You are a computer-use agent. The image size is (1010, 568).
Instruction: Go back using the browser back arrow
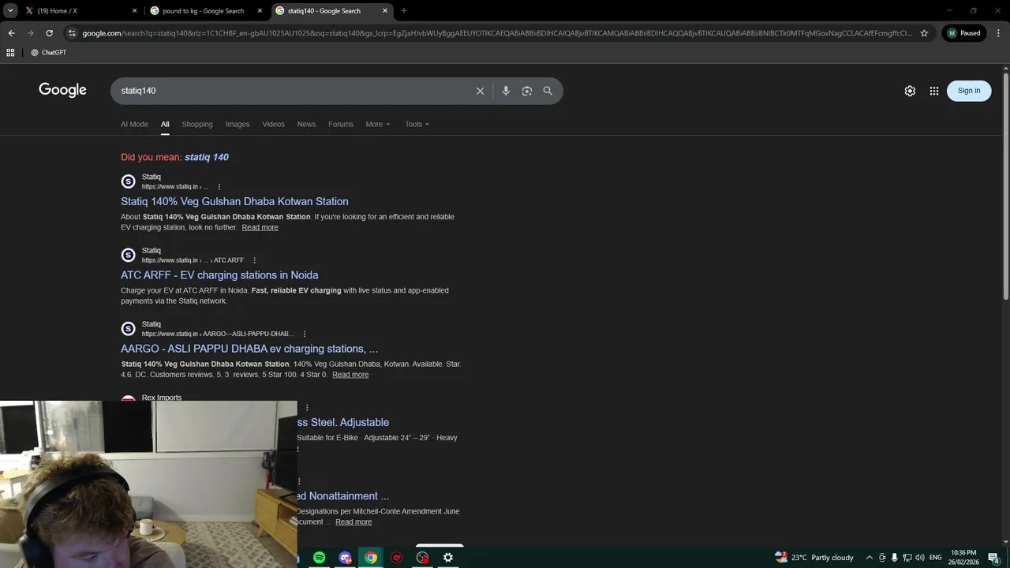(x=11, y=33)
